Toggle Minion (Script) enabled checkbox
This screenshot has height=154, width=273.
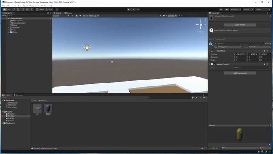(x=215, y=64)
